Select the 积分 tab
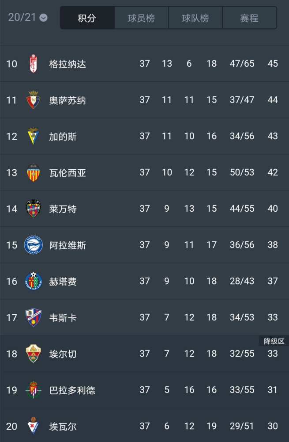The width and height of the screenshot is (289, 442). (87, 18)
